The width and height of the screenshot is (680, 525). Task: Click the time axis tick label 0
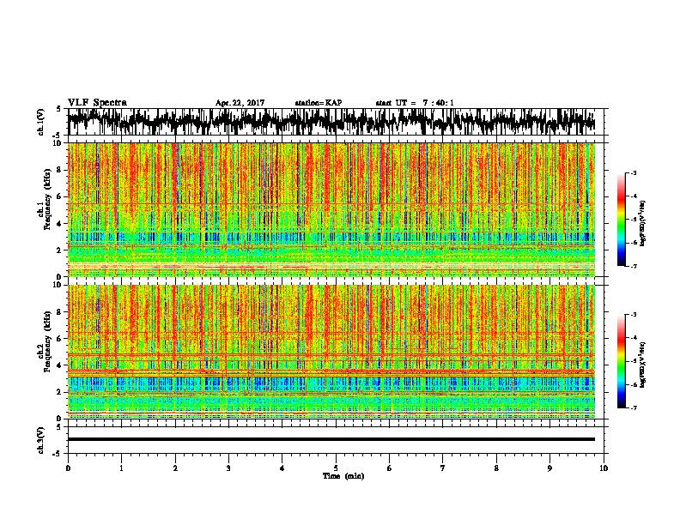coord(68,468)
